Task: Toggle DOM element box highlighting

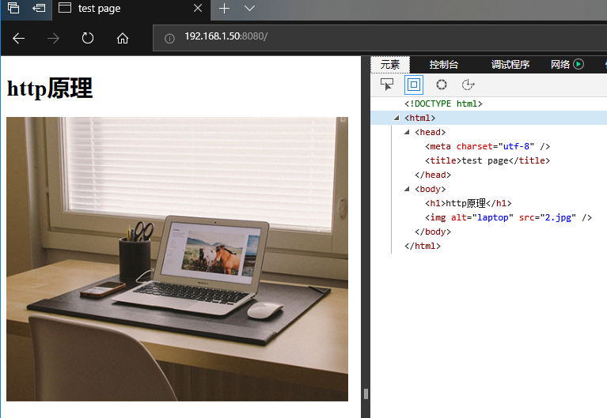Action: pos(414,85)
